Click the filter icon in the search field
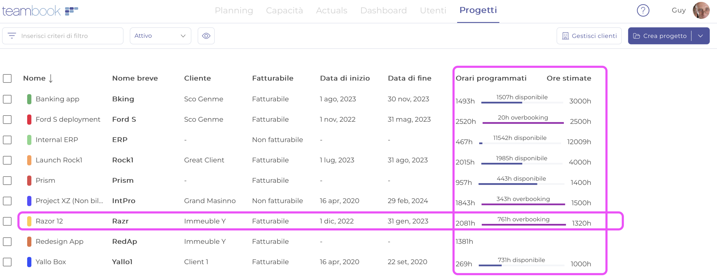717x279 pixels. pos(12,36)
